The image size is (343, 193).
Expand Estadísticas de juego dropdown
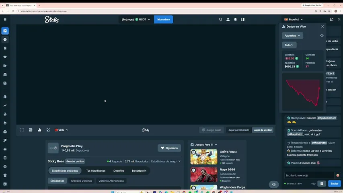[166, 161]
